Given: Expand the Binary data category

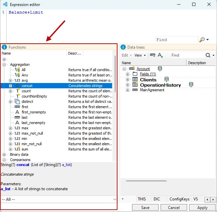Looking at the screenshot, I should coord(4,154).
